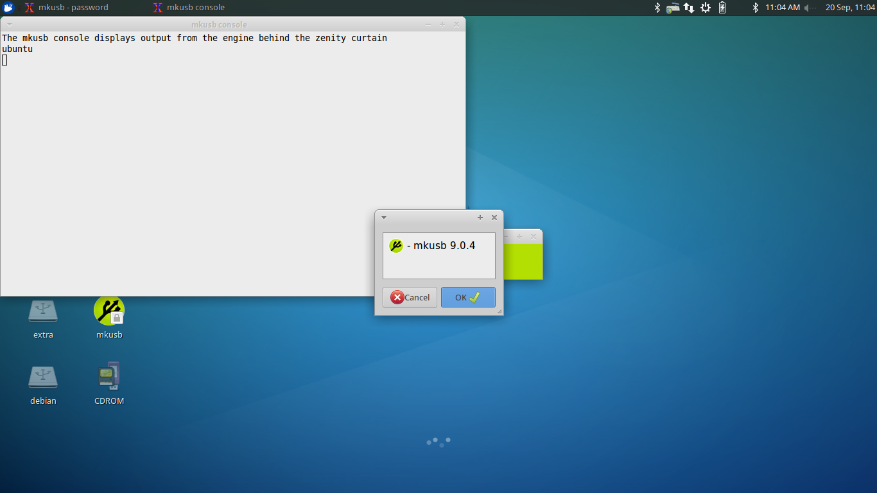Viewport: 877px width, 493px height.
Task: Close the mkusb password dialog
Action: click(x=494, y=218)
